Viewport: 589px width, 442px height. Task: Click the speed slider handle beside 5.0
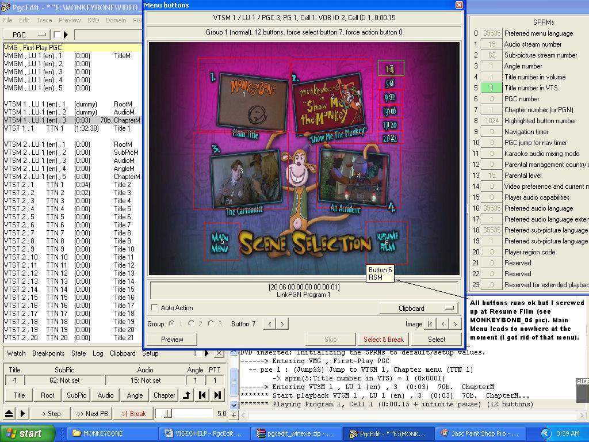tap(168, 414)
